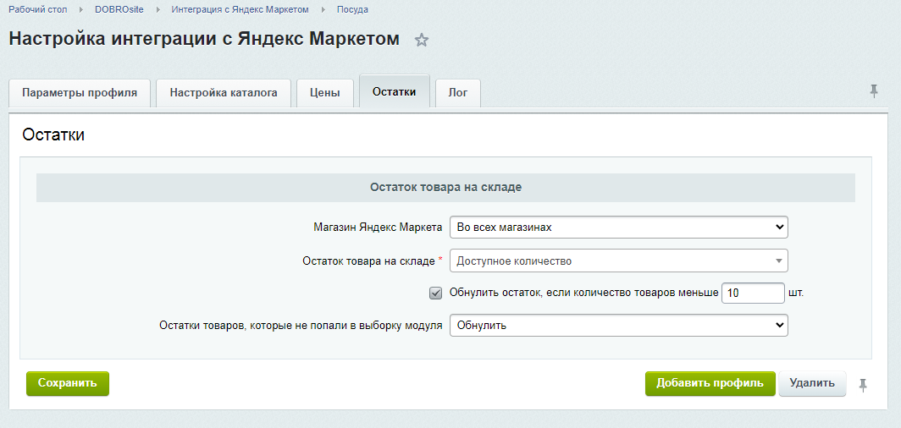Pin the button panel with bottom pin icon
Screen dimensions: 901x428
pyautogui.click(x=863, y=385)
